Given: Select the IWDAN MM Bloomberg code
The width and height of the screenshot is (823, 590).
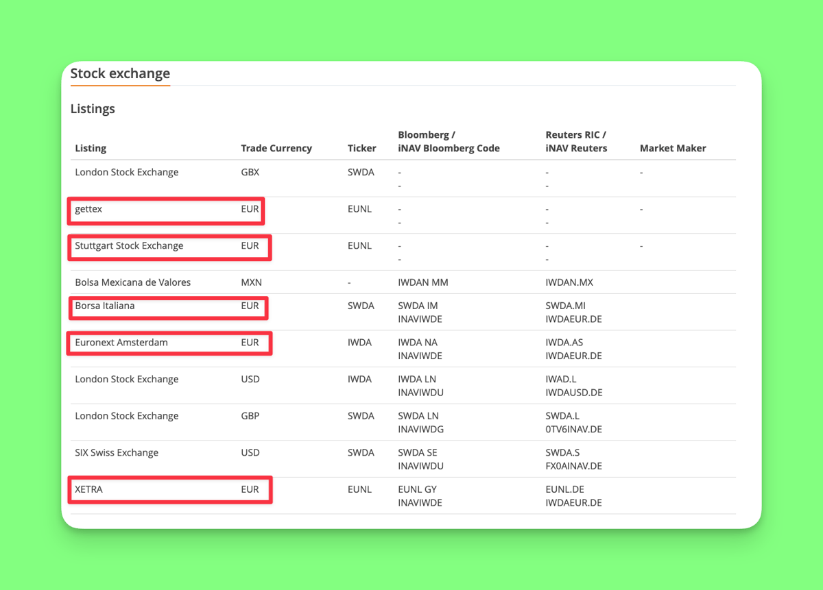Looking at the screenshot, I should click(422, 282).
